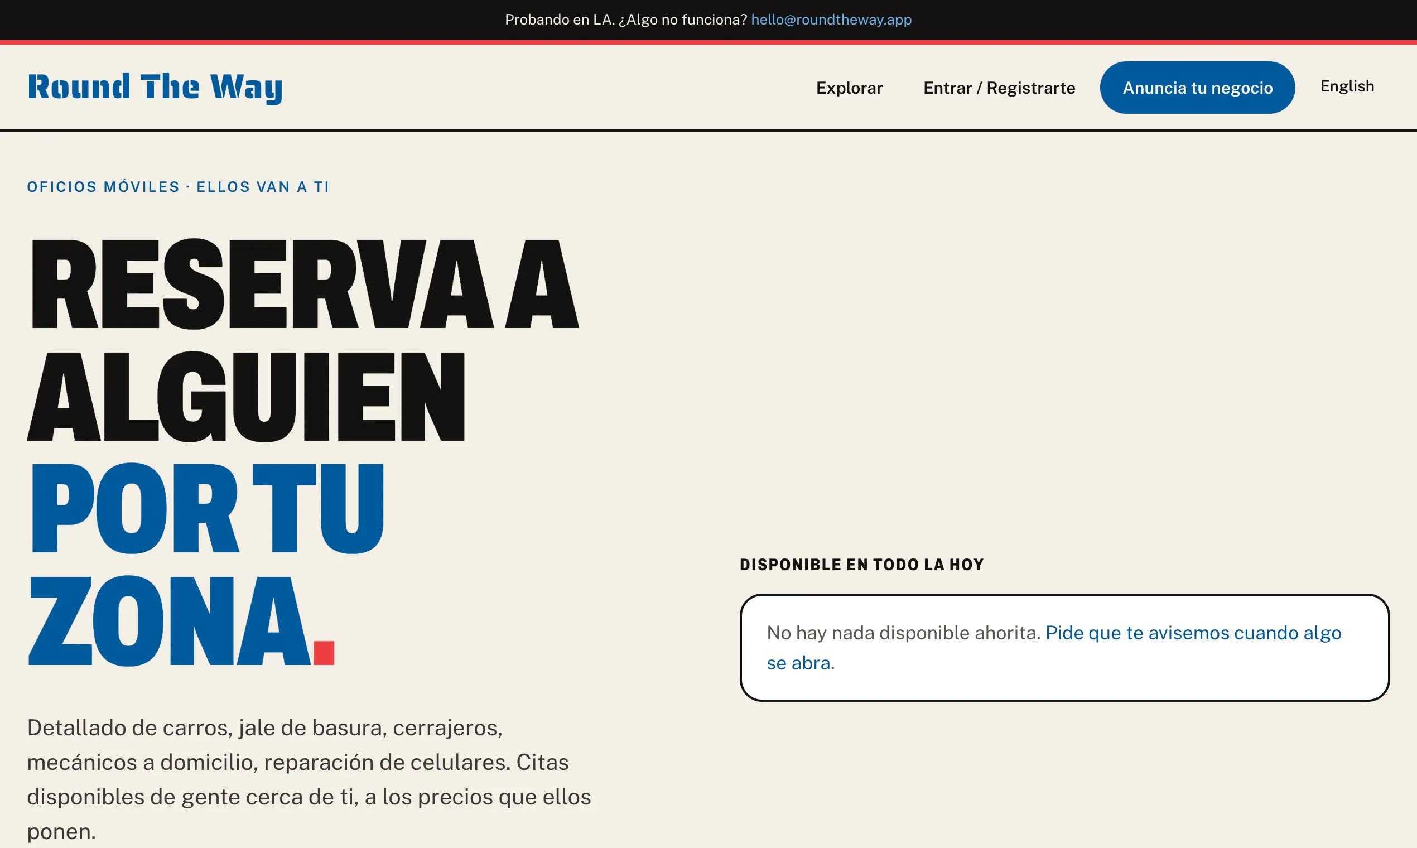Switch language to English
This screenshot has height=848, width=1417.
pyautogui.click(x=1347, y=86)
